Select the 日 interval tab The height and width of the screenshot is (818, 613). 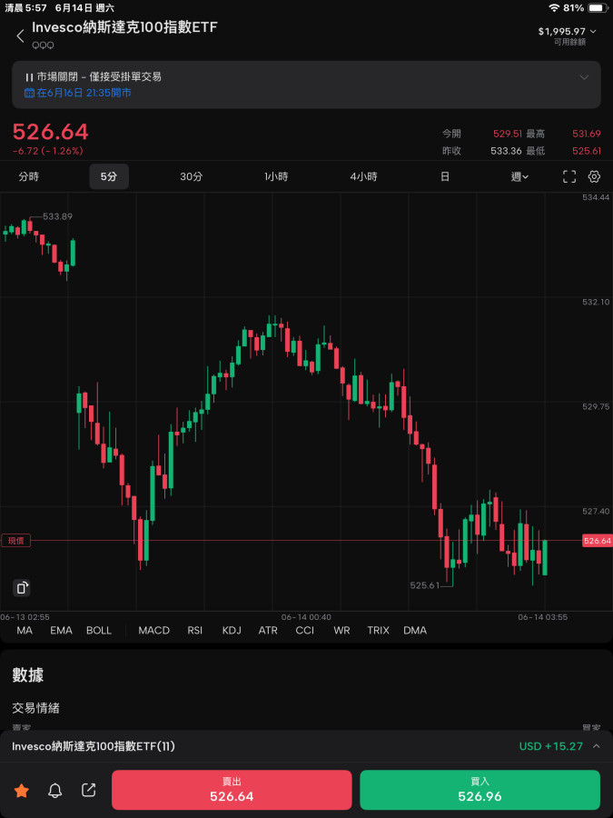[x=445, y=177]
